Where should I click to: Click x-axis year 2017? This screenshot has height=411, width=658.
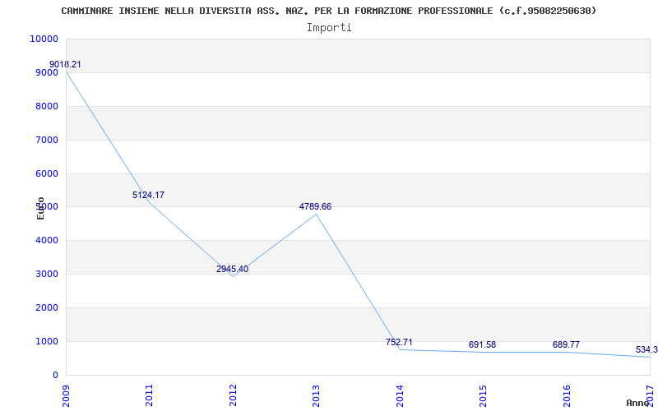point(650,395)
